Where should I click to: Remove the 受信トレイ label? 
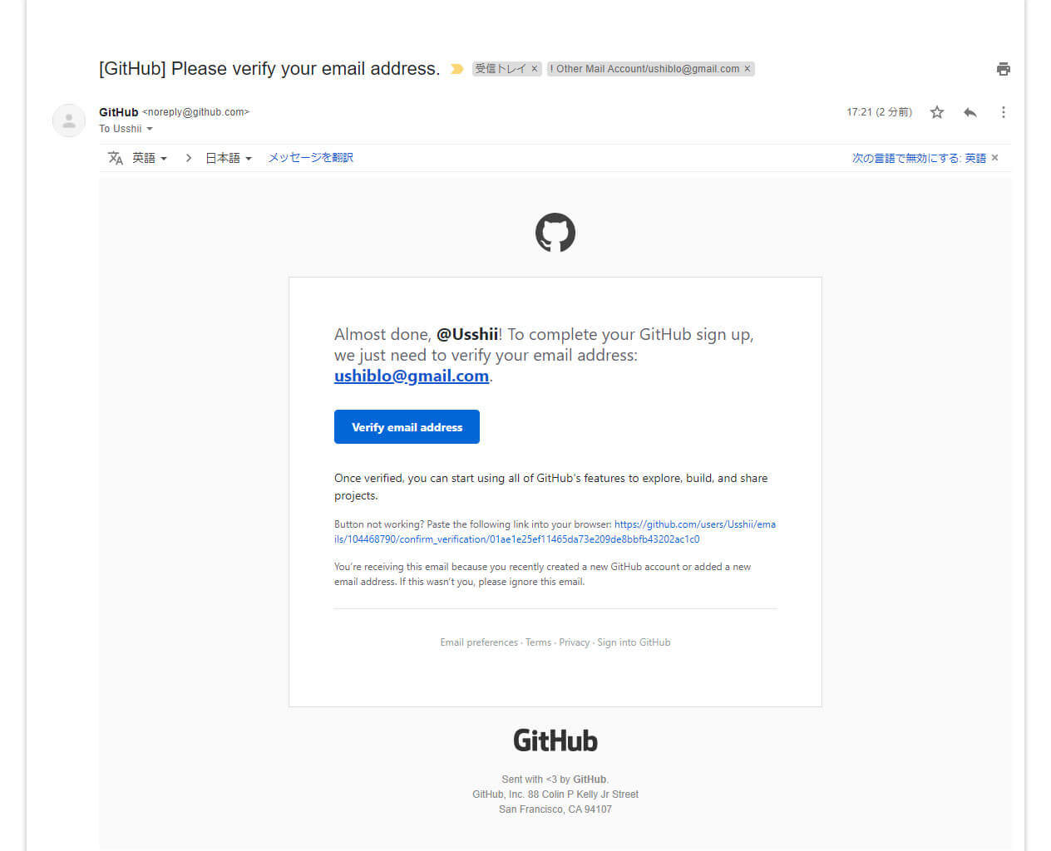click(535, 69)
